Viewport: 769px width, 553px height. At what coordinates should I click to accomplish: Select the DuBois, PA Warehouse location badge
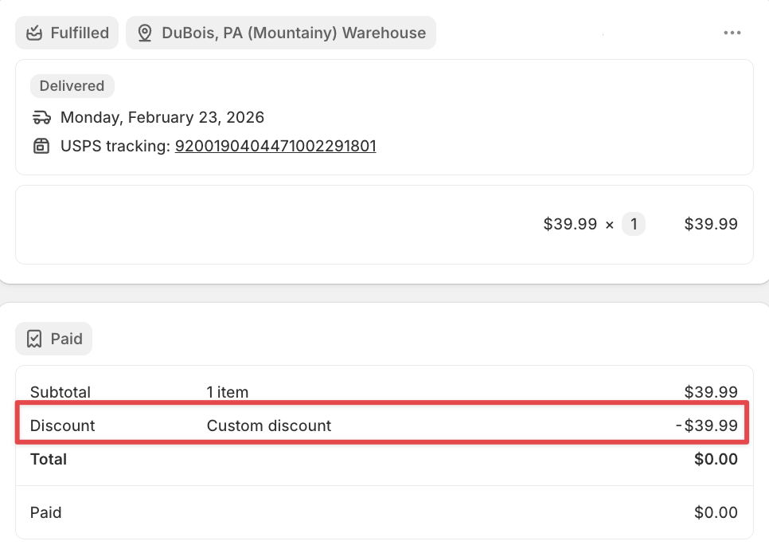[x=281, y=33]
